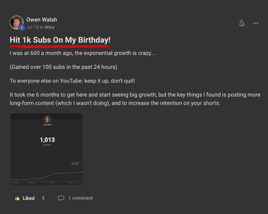Toggle the post notification bell
Image resolution: width=268 pixels, height=214 pixels.
click(242, 23)
